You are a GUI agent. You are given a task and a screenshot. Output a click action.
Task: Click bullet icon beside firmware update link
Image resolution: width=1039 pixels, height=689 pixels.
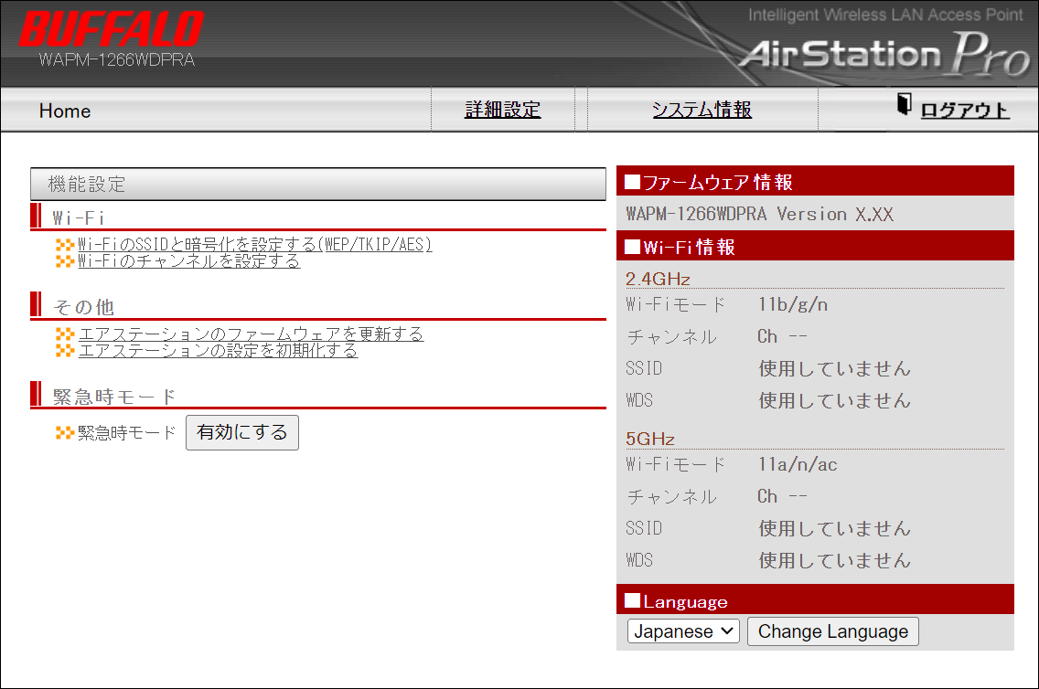(x=65, y=334)
